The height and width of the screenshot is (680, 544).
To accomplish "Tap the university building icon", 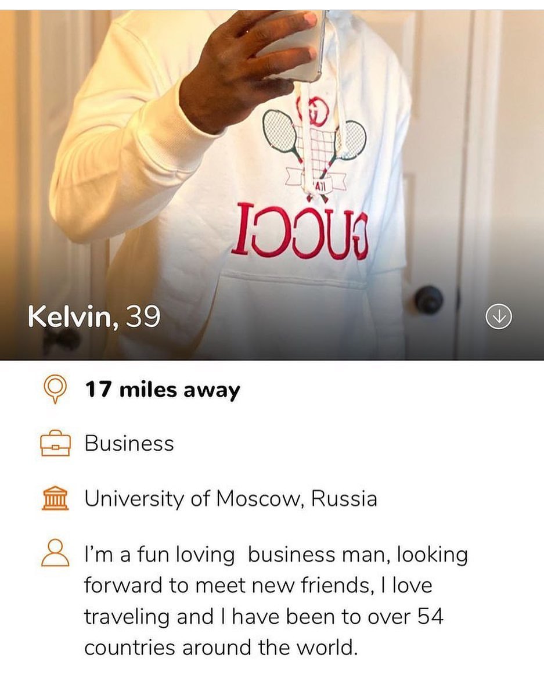I will [x=55, y=498].
